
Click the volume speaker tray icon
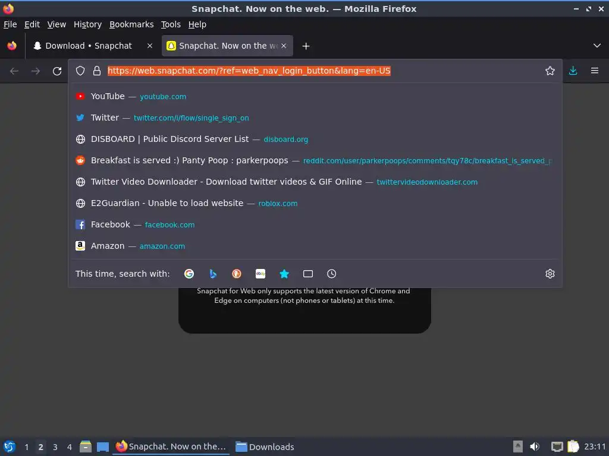click(x=535, y=446)
